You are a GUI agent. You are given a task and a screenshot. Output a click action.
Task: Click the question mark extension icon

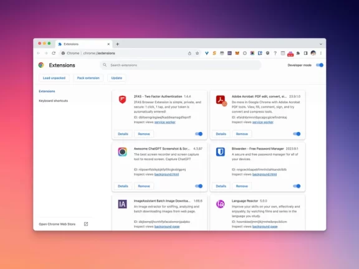tap(275, 54)
